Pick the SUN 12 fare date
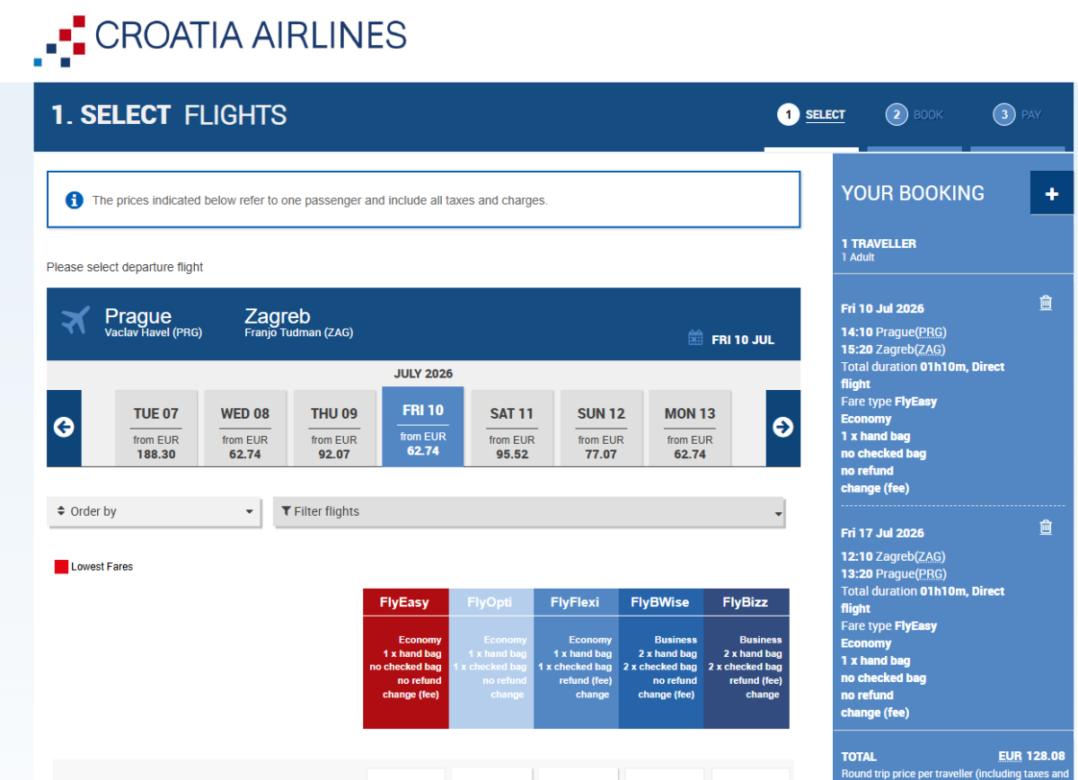 click(x=601, y=429)
